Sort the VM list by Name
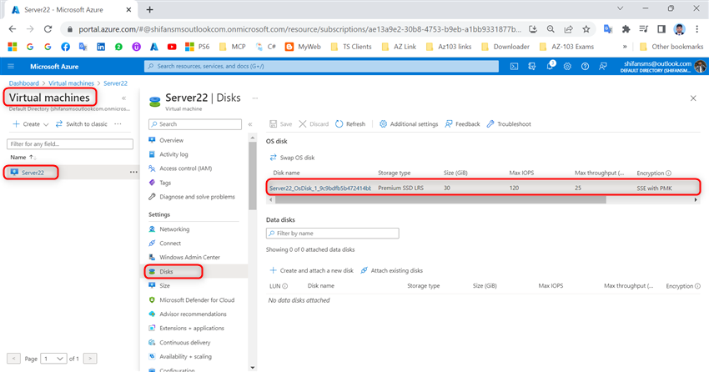The width and height of the screenshot is (709, 372). [23, 158]
